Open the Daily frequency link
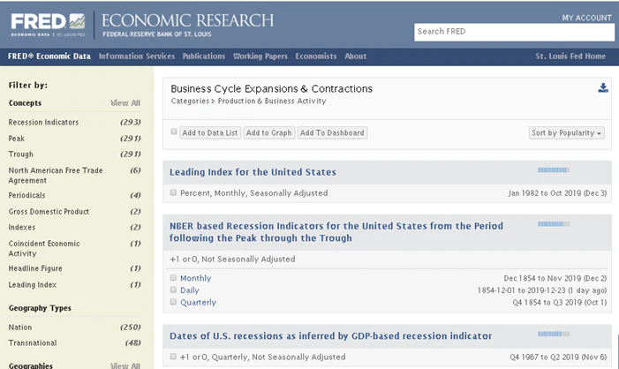 190,290
